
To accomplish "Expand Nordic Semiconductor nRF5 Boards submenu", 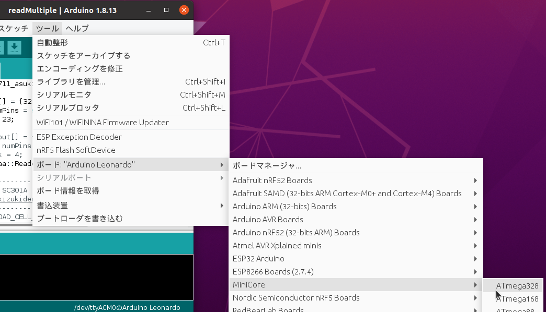I will coord(356,298).
